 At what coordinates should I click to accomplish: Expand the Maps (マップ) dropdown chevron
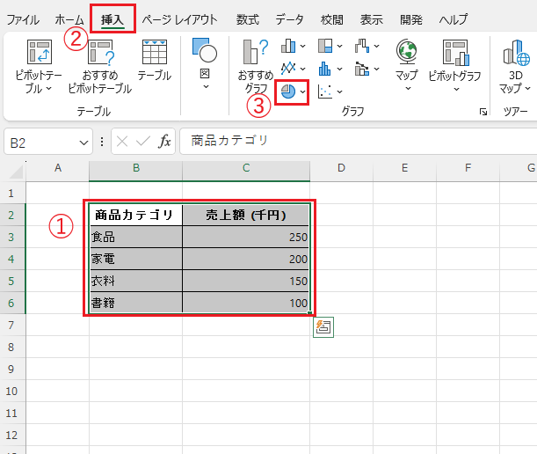[408, 89]
